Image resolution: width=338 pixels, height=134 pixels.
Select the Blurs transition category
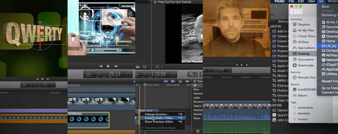point(196,89)
